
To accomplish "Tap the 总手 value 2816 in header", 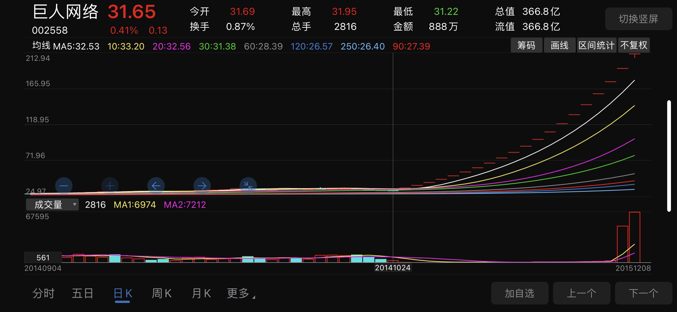I will point(345,26).
